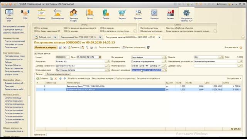Click the ellipsis selector of Документ основание field
The image size is (247, 139).
163,70
